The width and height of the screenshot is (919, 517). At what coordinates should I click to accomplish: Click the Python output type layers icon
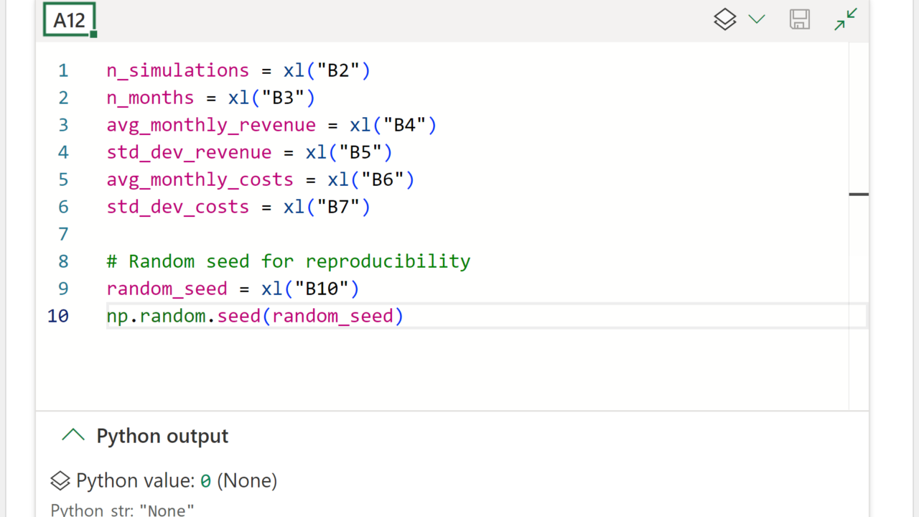(x=725, y=19)
